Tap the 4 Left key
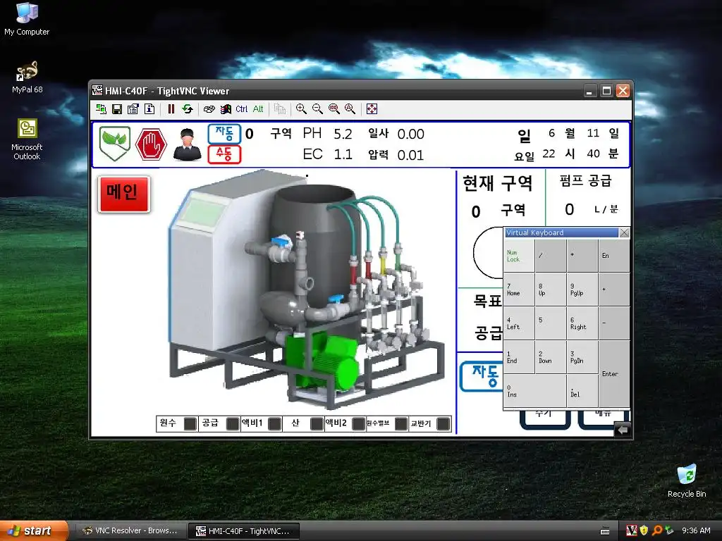The image size is (722, 541). tap(519, 323)
